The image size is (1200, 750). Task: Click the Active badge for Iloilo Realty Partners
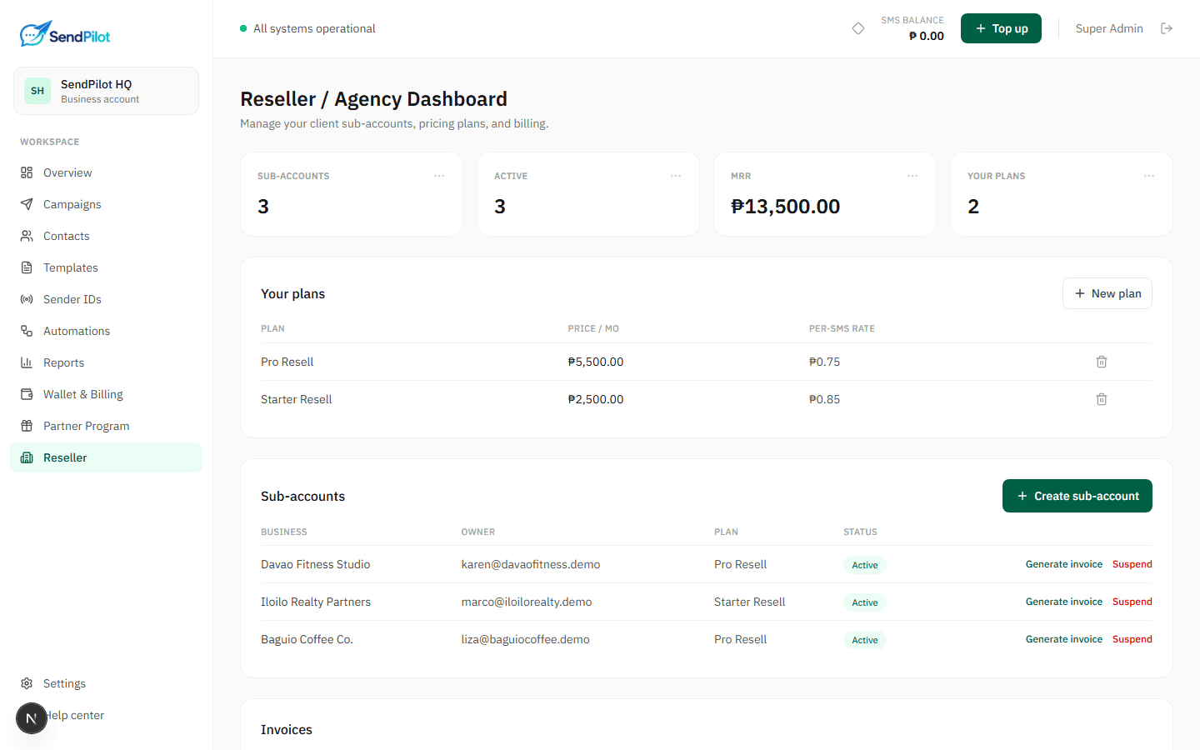[x=865, y=602]
